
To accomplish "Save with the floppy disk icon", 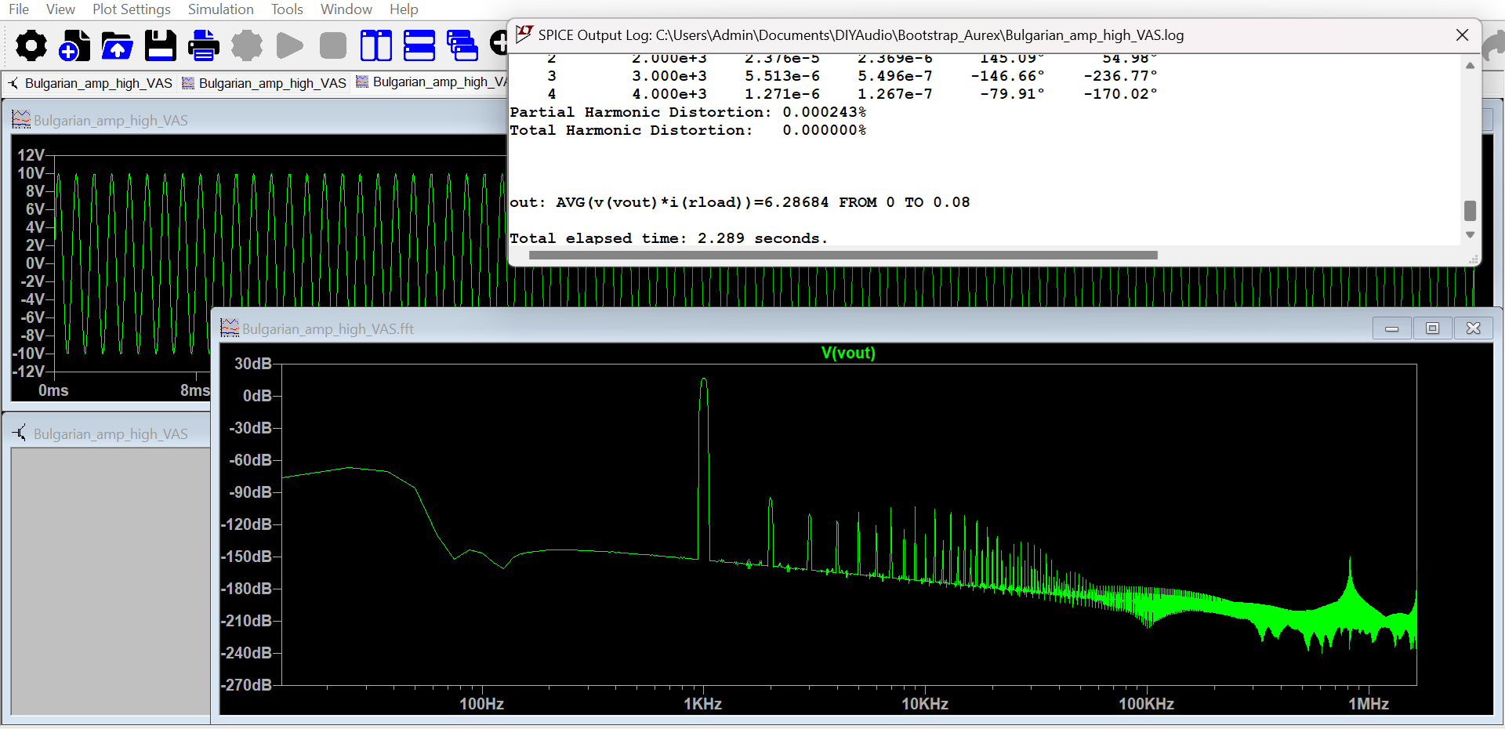I will tap(160, 45).
